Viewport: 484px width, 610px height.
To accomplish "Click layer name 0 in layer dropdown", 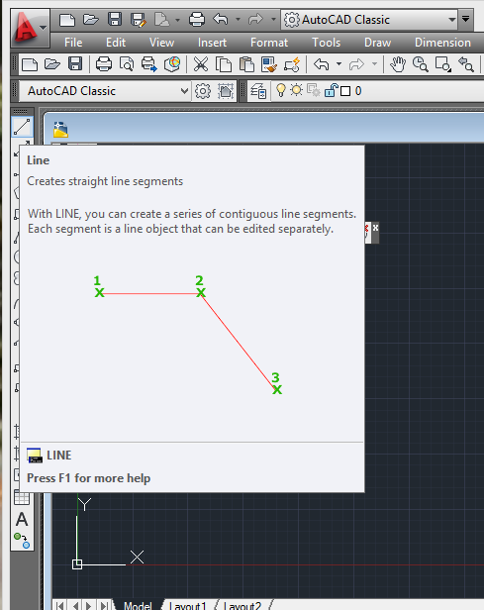I will 358,91.
